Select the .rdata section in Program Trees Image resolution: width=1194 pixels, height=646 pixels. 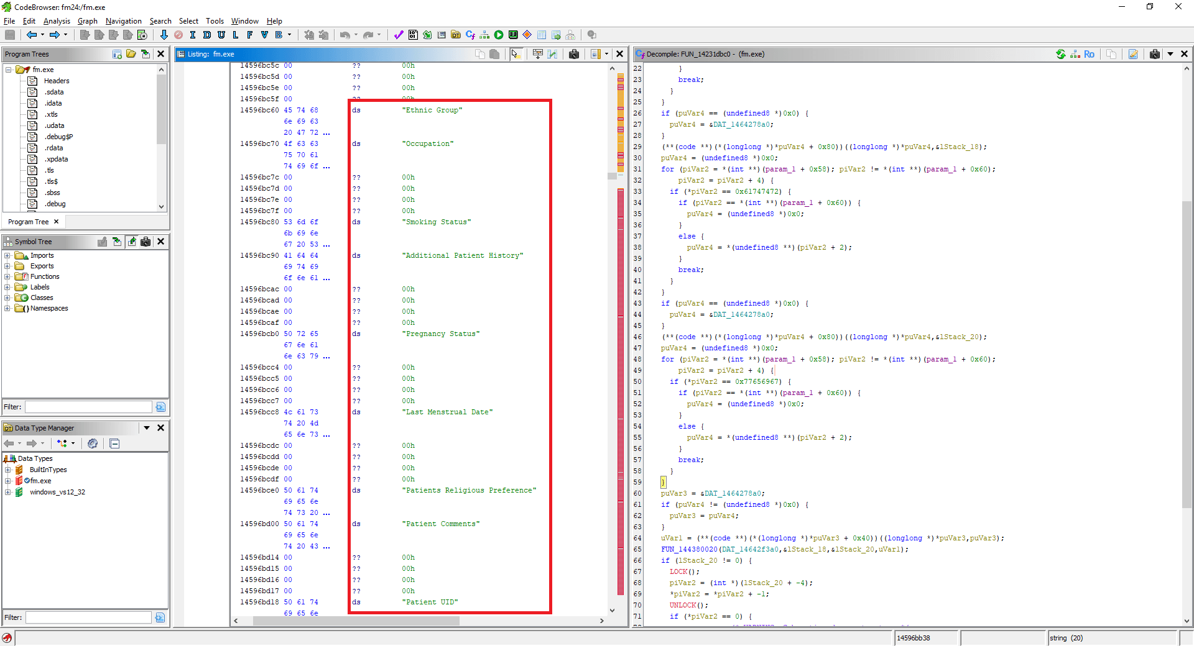pyautogui.click(x=53, y=148)
